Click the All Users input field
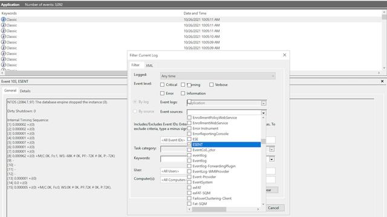The height and width of the screenshot is (217, 387). (x=218, y=171)
